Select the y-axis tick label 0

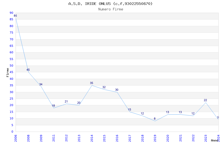pos(12,132)
